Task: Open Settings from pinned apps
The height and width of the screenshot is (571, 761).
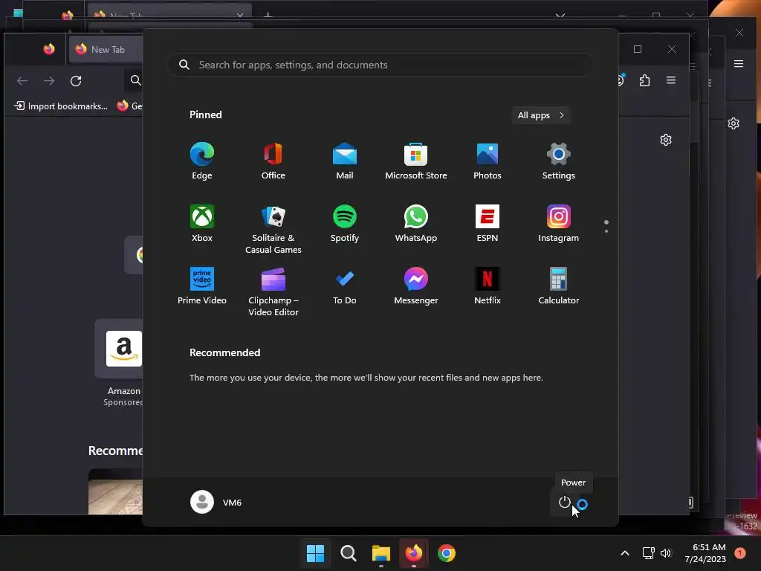Action: (x=559, y=161)
